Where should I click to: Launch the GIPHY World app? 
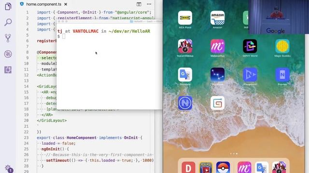coord(250,46)
